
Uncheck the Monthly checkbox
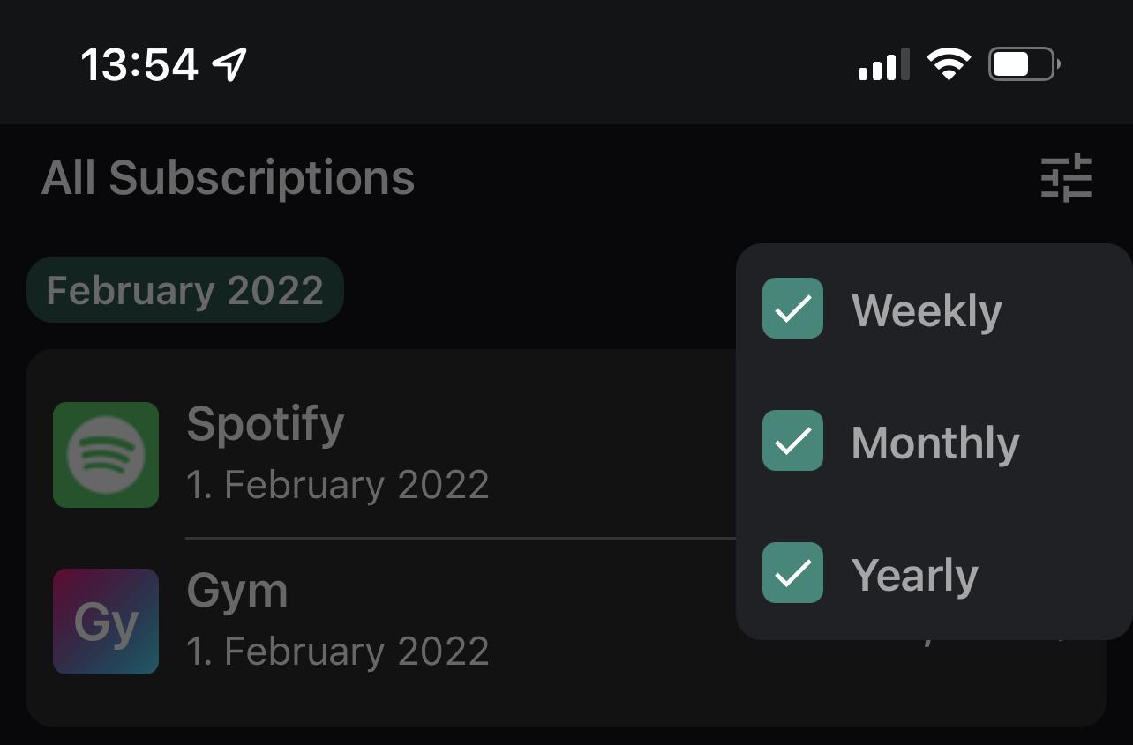pos(792,441)
